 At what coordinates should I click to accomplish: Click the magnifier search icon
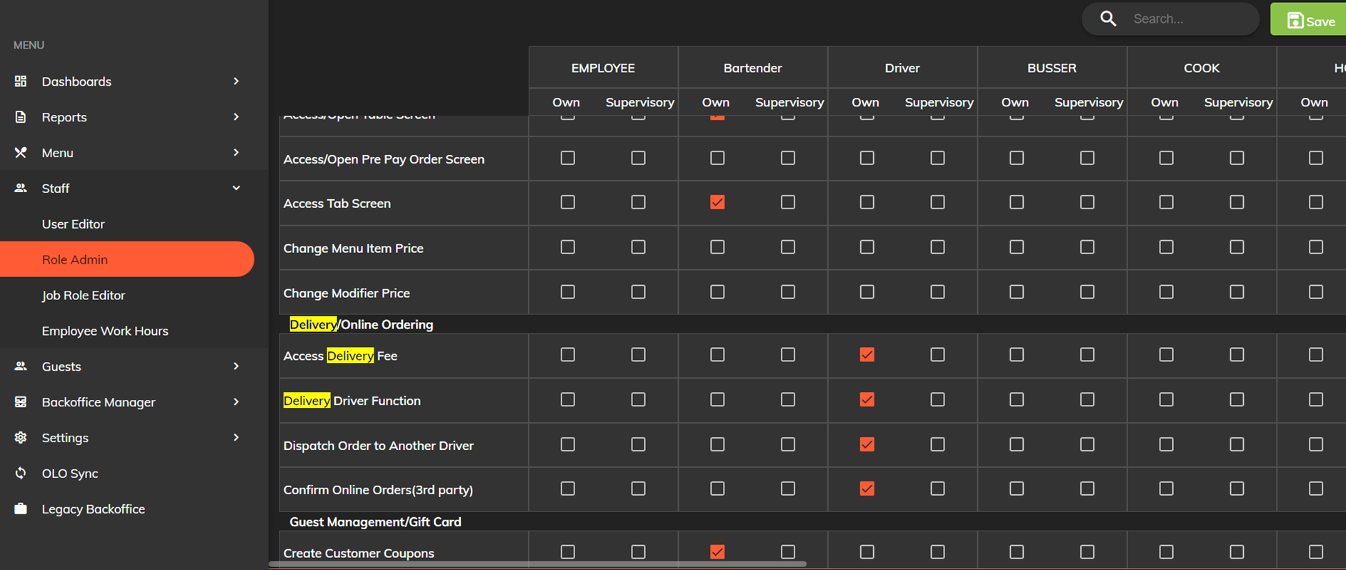(x=1108, y=19)
